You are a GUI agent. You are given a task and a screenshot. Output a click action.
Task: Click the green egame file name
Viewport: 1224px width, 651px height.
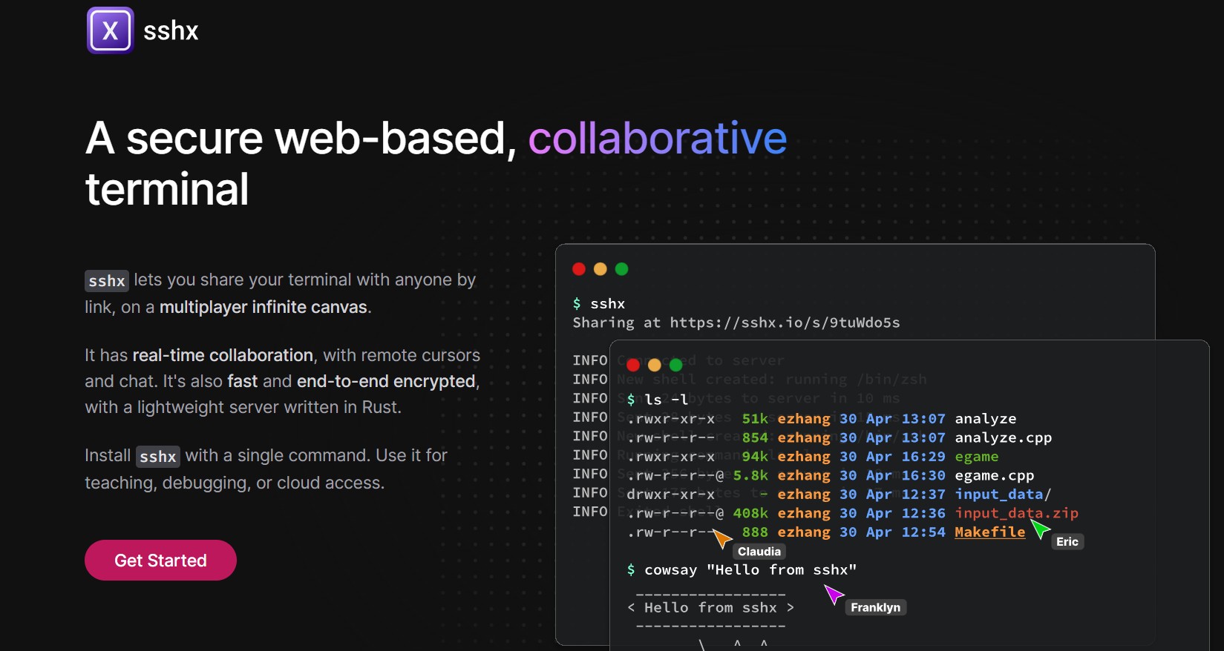[x=977, y=457]
